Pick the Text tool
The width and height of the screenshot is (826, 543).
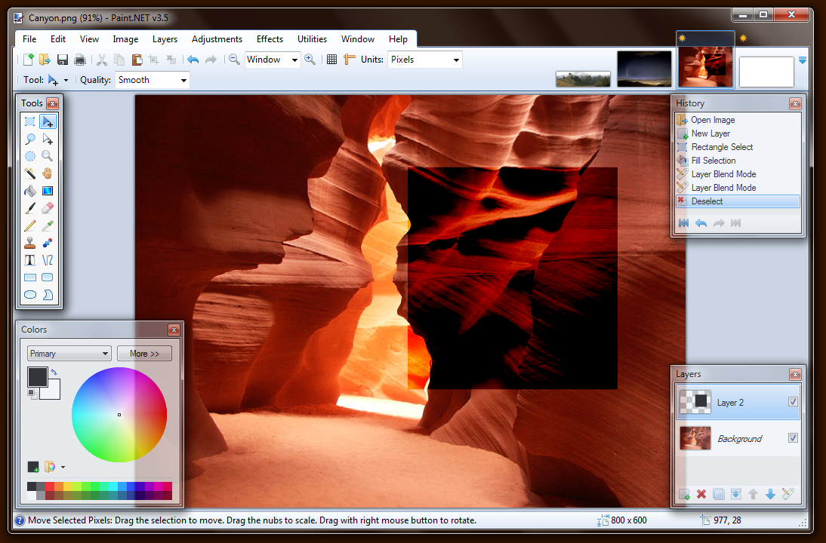(30, 260)
